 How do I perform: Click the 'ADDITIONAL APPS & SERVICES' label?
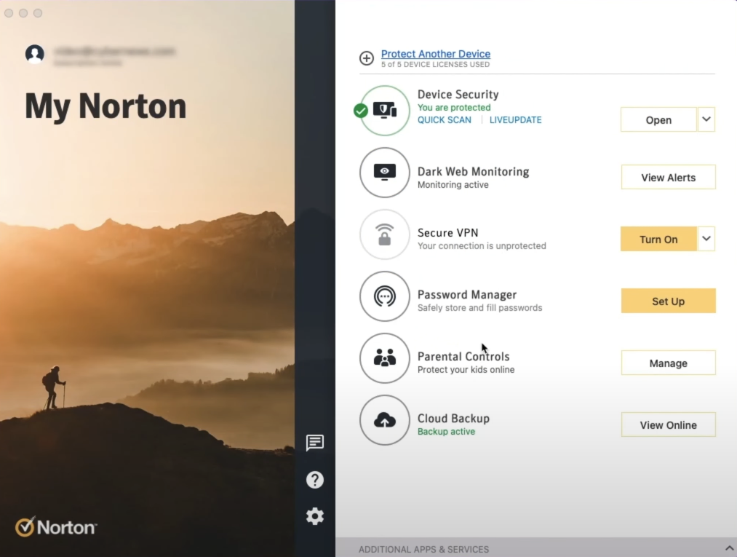pos(423,550)
